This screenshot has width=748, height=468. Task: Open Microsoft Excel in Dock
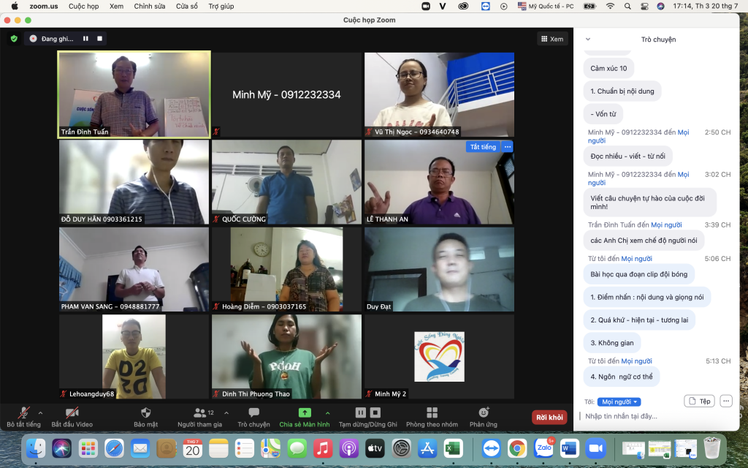click(453, 448)
